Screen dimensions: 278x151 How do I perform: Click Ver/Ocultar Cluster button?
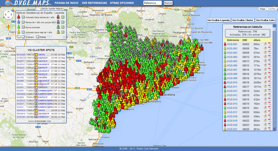point(243,20)
